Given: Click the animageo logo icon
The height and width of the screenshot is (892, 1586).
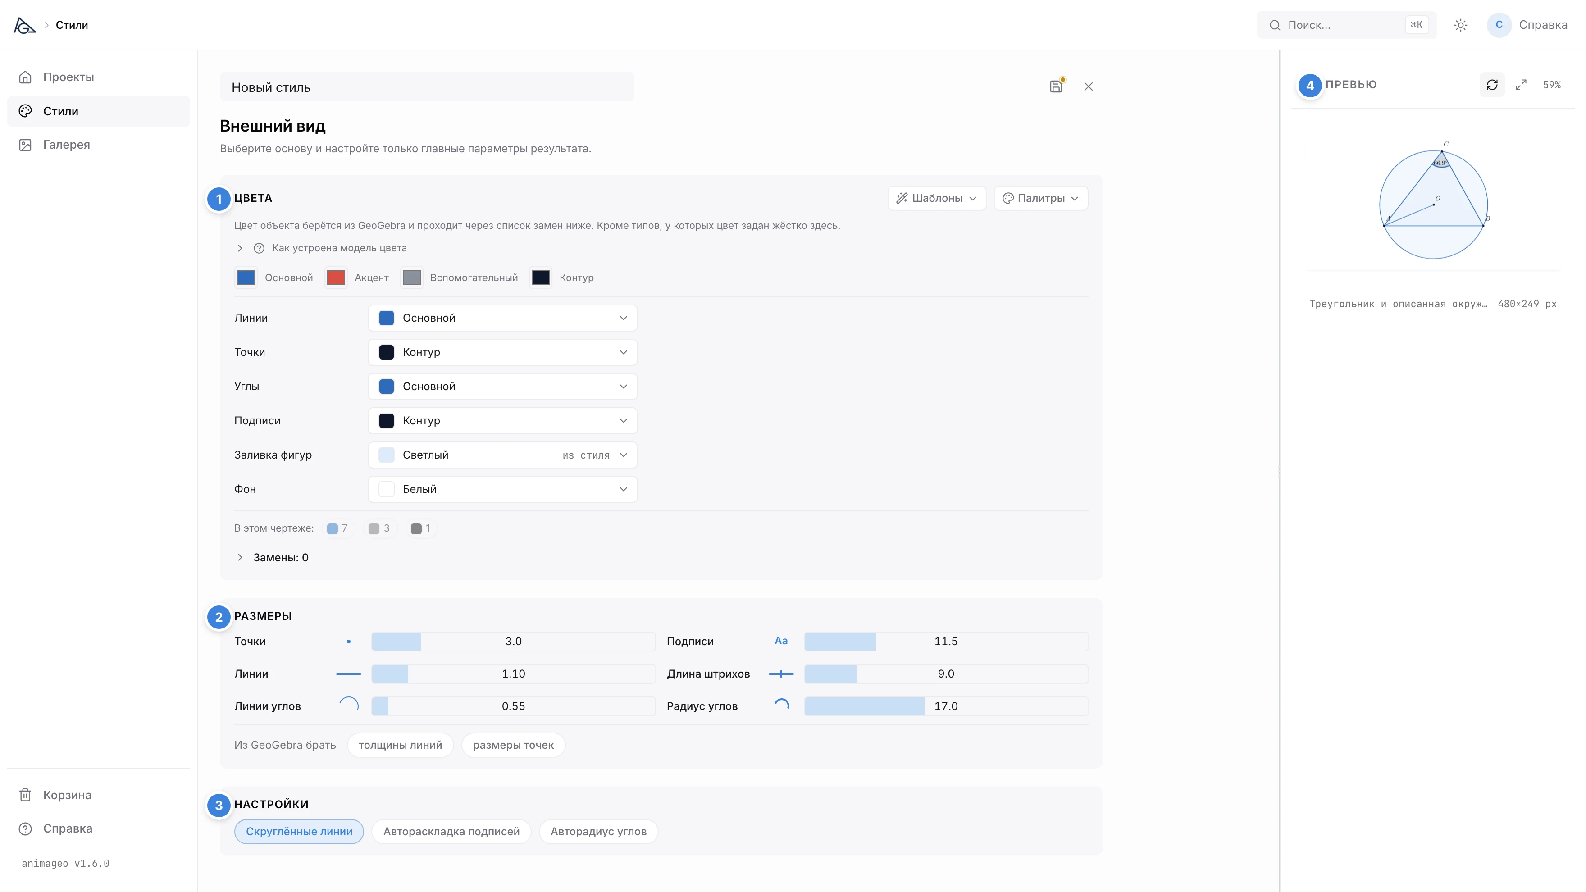Looking at the screenshot, I should click(25, 25).
